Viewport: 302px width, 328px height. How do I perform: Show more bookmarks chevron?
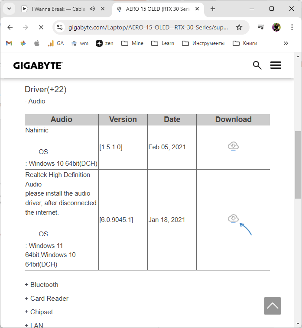pyautogui.click(x=286, y=43)
